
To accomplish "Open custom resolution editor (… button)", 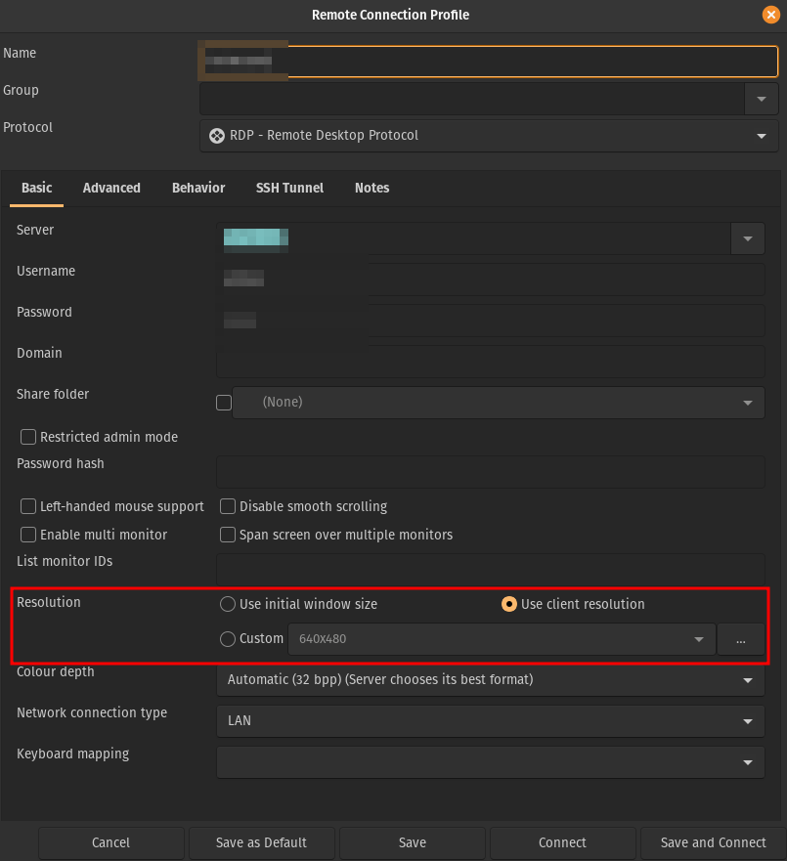I will click(x=741, y=639).
